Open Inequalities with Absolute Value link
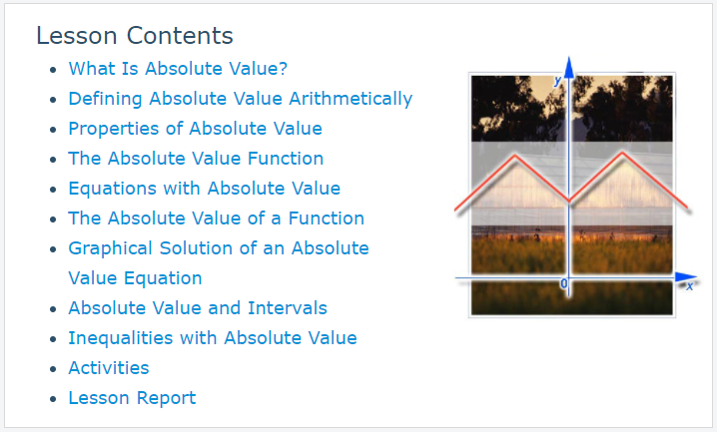The height and width of the screenshot is (432, 717). pyautogui.click(x=213, y=338)
